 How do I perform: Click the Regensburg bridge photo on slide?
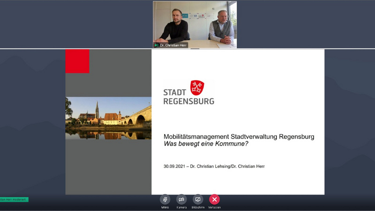tap(108, 118)
